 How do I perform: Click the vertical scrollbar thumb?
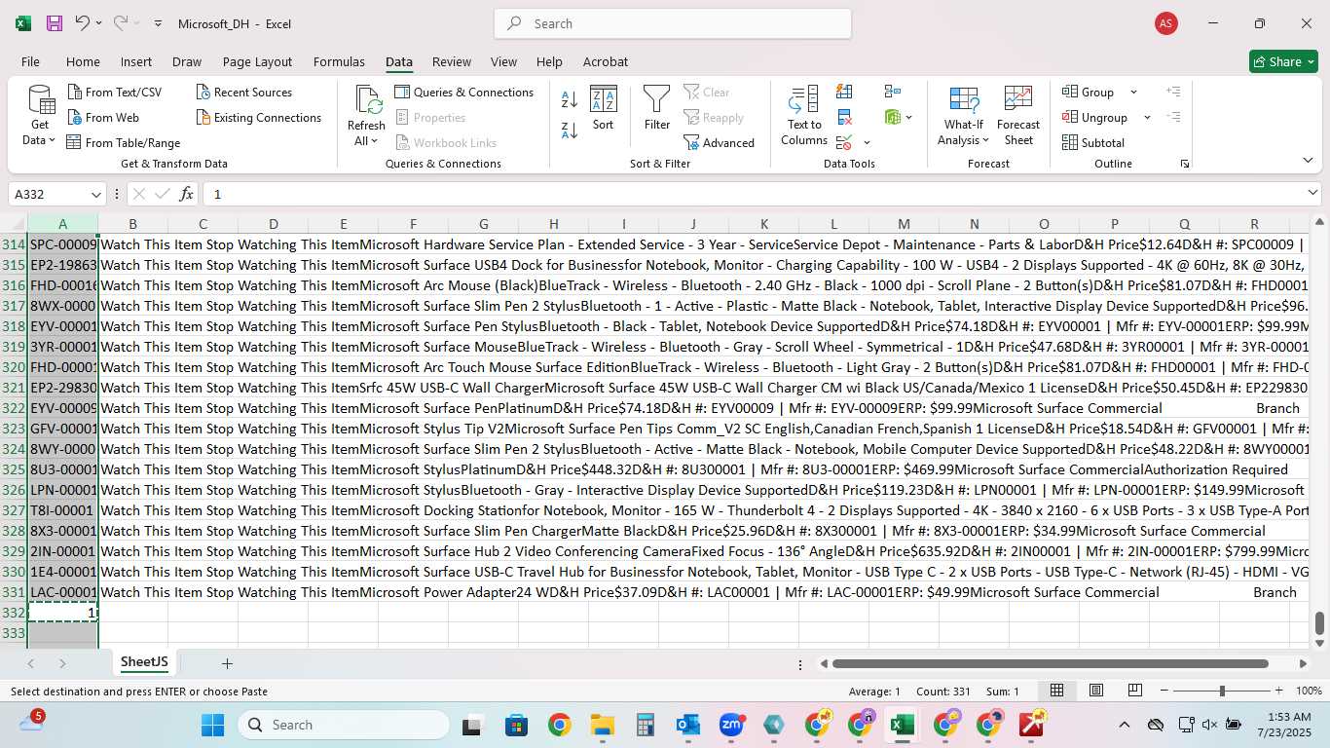(x=1319, y=622)
